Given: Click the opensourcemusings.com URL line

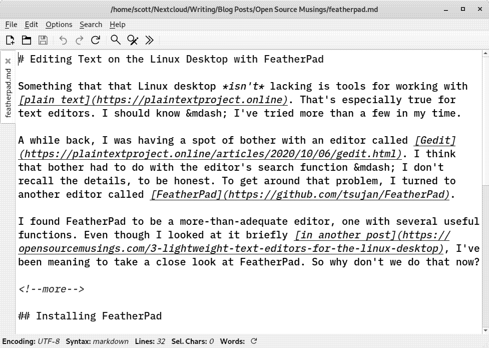Looking at the screenshot, I should tap(231, 248).
